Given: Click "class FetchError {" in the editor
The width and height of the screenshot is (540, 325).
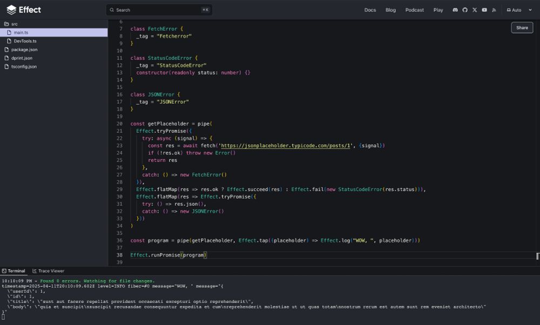Looking at the screenshot, I should [157, 29].
